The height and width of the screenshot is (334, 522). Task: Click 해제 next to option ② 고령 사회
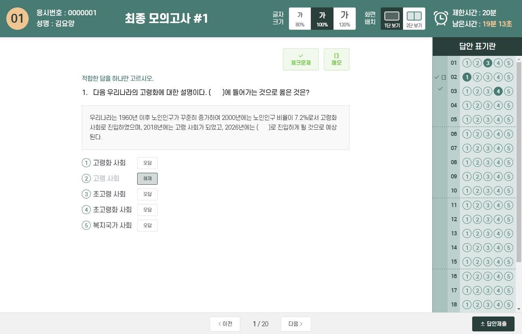(147, 178)
